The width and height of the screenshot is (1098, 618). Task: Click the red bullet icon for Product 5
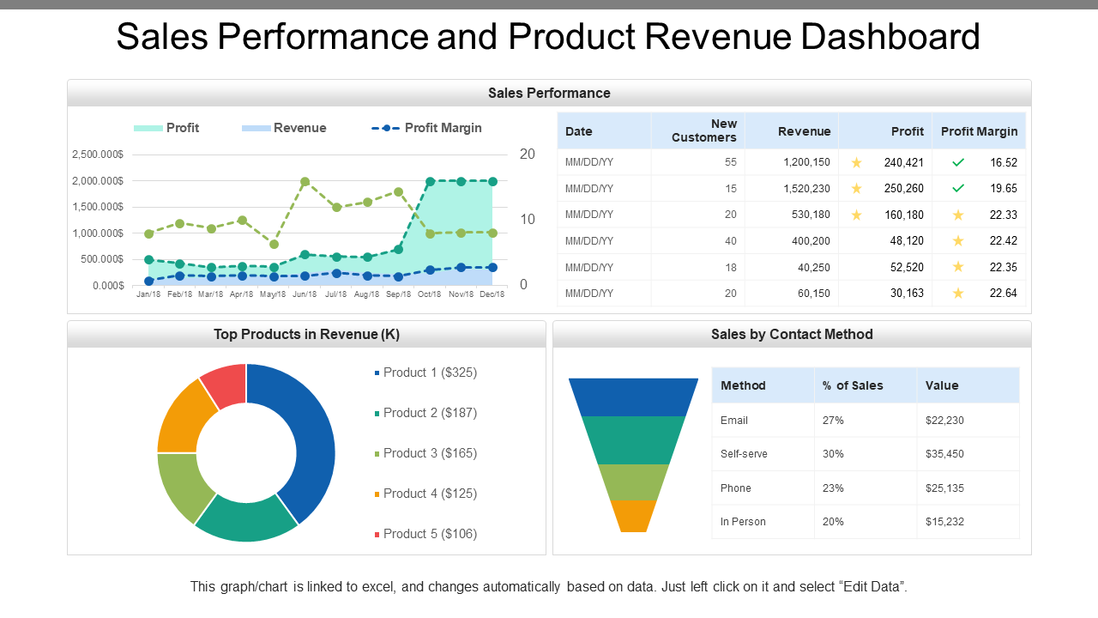tap(375, 534)
